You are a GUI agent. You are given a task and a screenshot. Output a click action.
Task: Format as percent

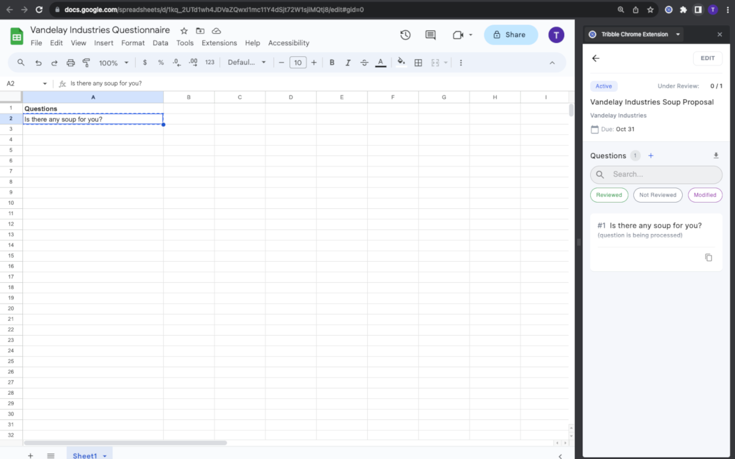(x=161, y=63)
